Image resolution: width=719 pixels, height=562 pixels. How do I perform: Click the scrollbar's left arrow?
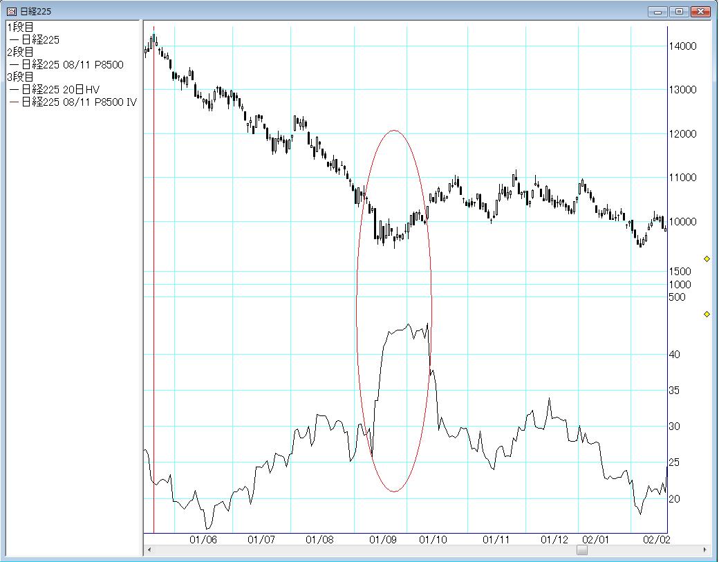click(149, 550)
